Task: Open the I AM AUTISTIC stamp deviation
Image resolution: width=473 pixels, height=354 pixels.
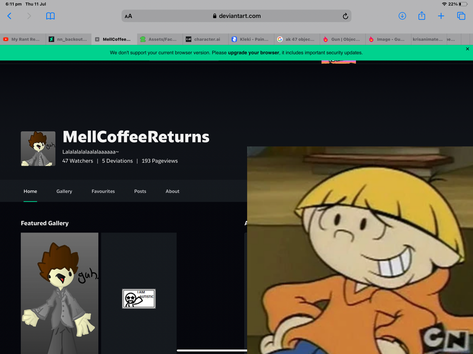Action: [x=139, y=298]
